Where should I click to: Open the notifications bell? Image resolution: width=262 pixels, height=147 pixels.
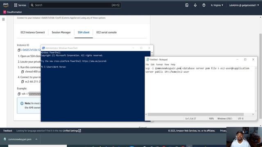coord(195,5)
